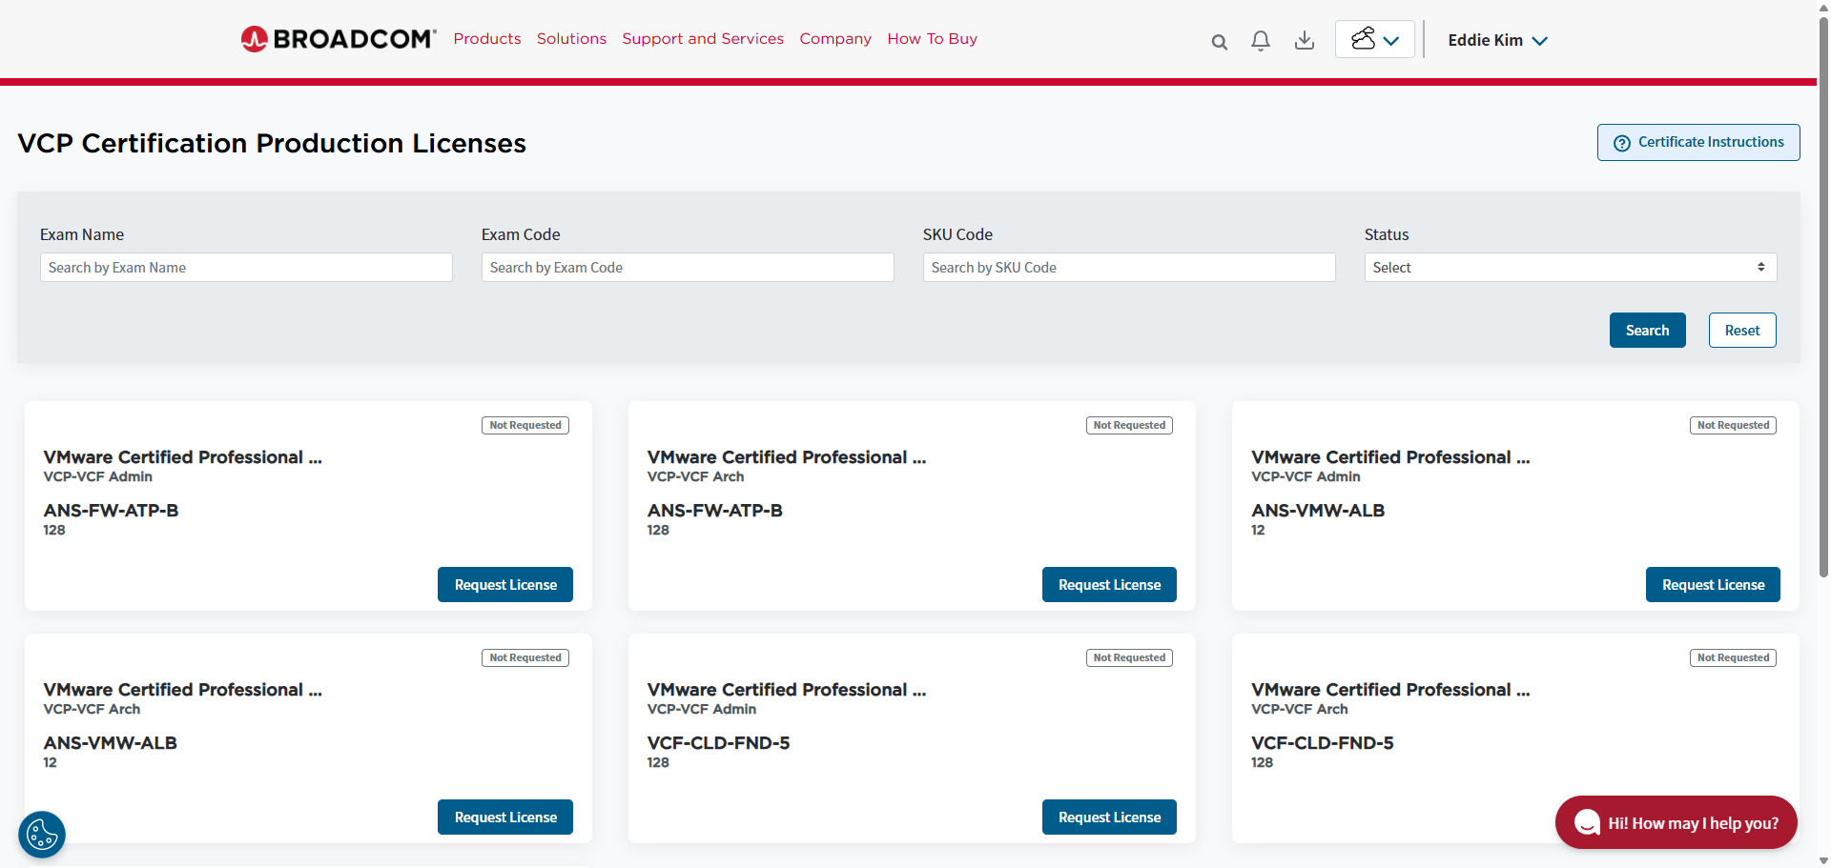Viewport: 1831px width, 868px height.
Task: Open notifications bell icon
Action: pos(1261,41)
